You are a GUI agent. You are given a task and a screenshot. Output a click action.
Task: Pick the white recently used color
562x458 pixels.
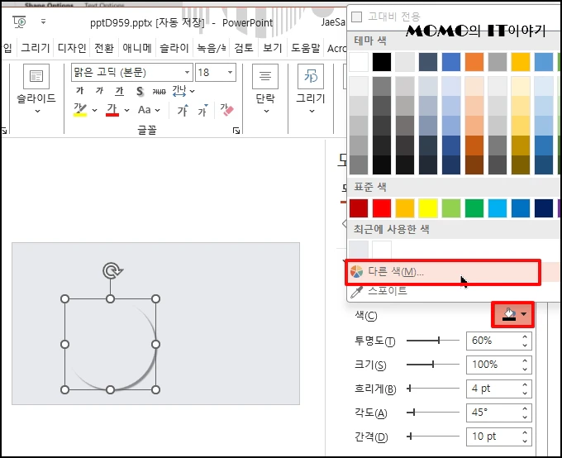(x=382, y=250)
